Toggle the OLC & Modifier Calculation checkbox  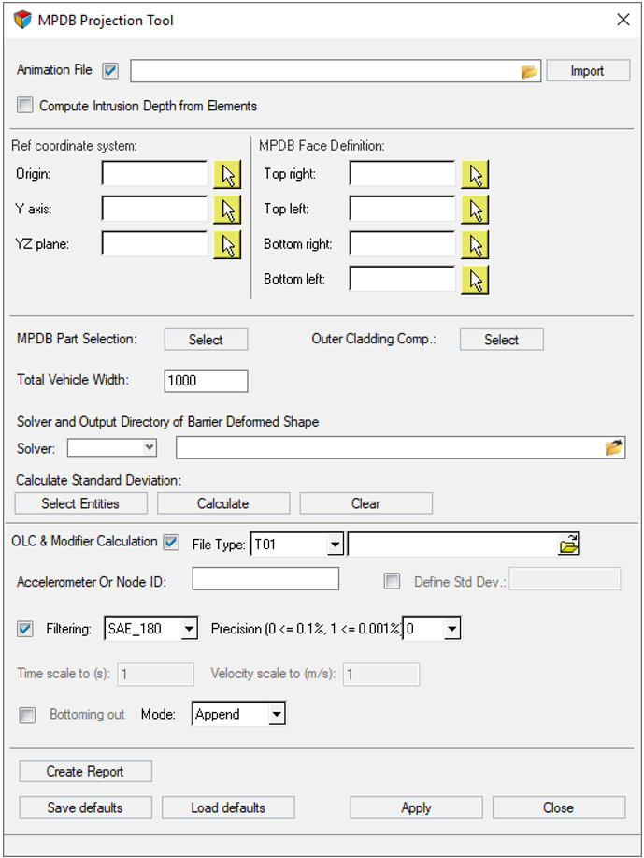(x=171, y=542)
